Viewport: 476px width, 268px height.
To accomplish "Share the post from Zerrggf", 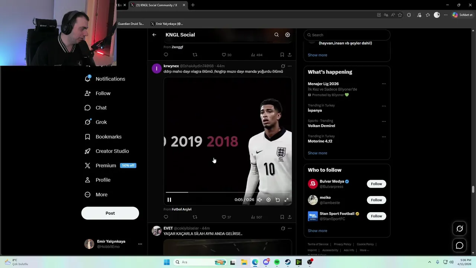I will pyautogui.click(x=290, y=55).
